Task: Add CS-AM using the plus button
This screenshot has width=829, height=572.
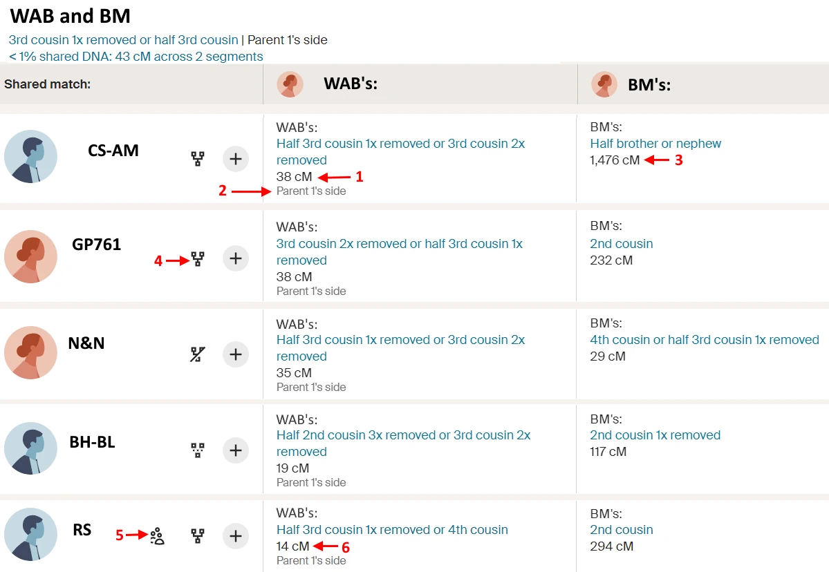Action: pyautogui.click(x=236, y=159)
